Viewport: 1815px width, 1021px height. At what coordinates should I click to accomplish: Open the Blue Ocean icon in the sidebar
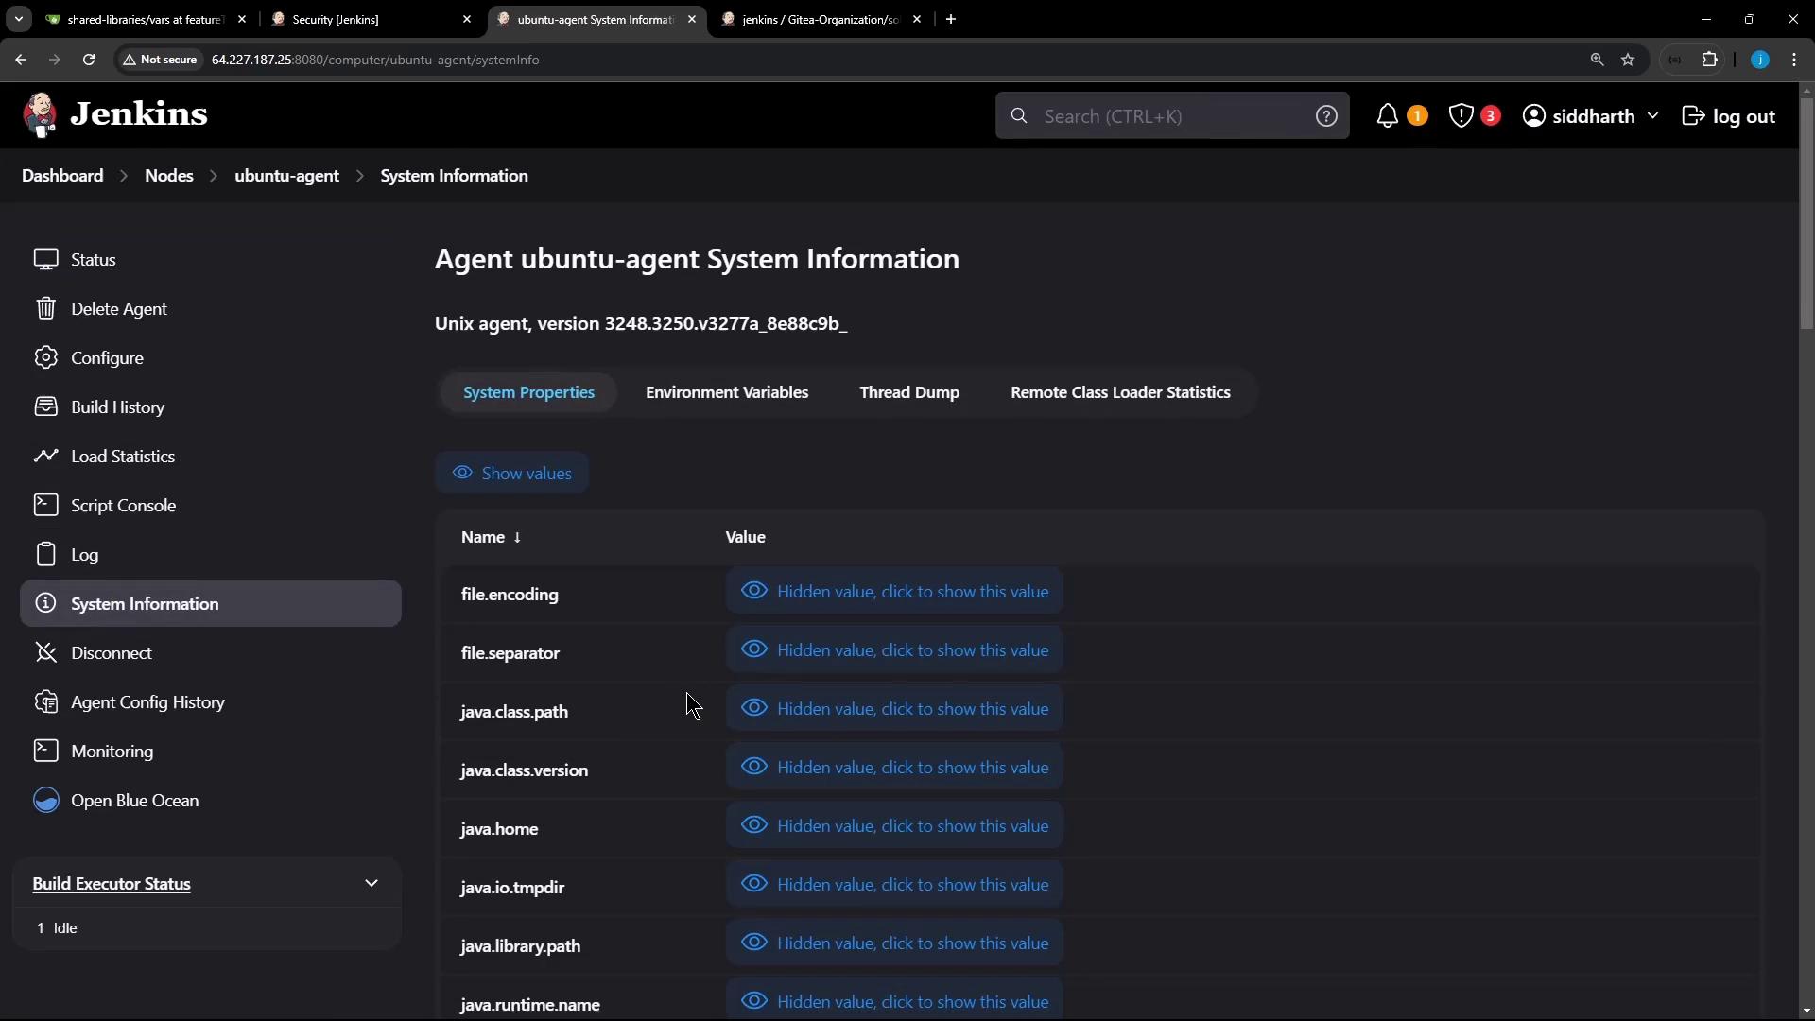45,800
